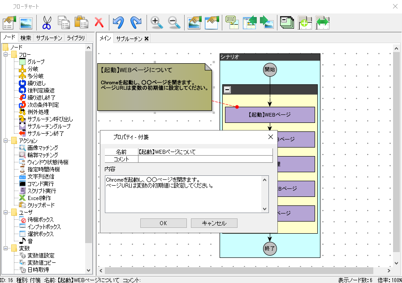Click the canvas vertical scroll-down arrow

point(396,263)
